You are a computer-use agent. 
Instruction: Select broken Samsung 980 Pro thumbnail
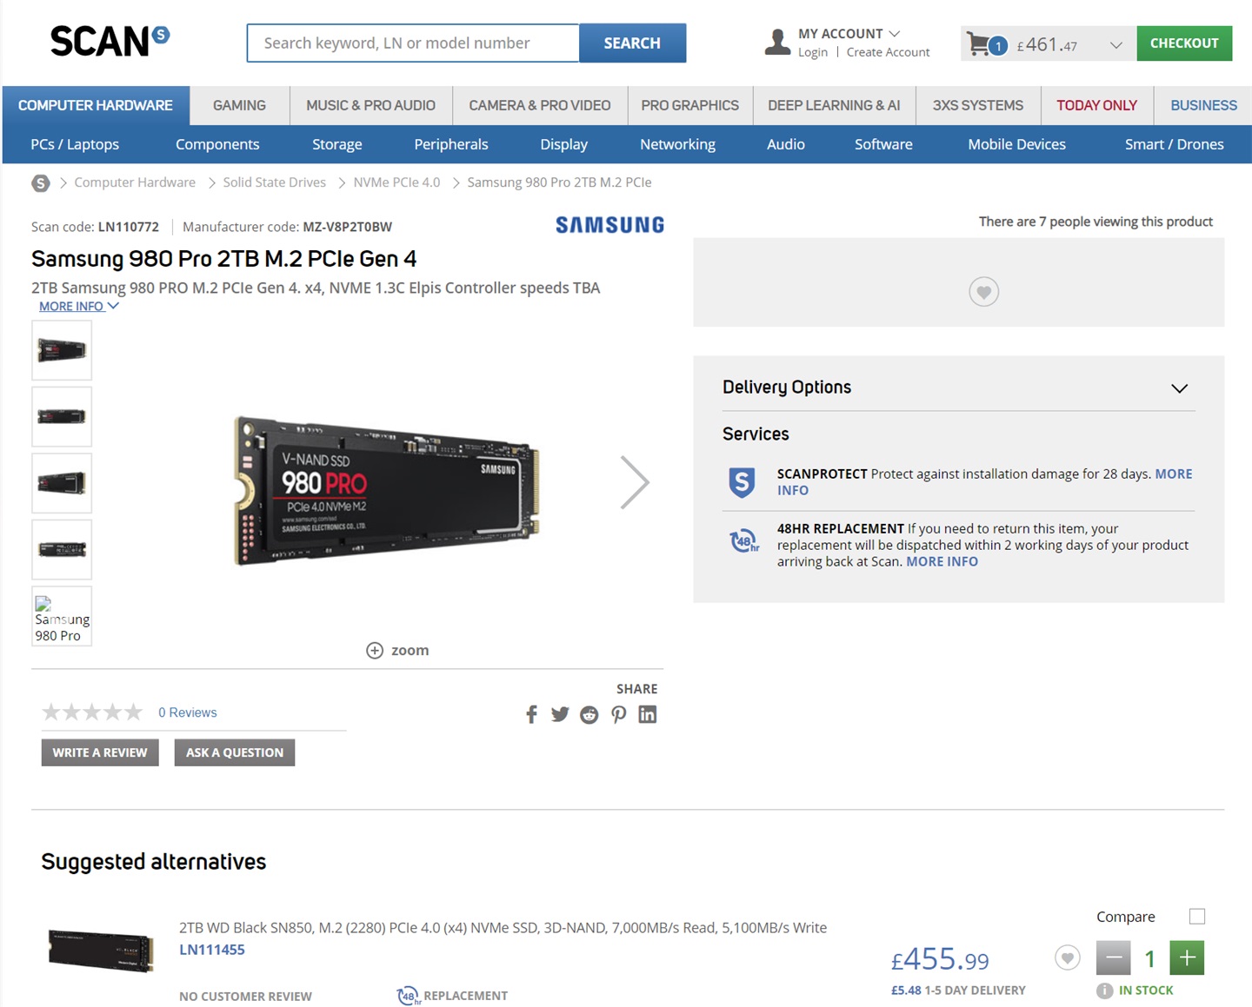click(62, 616)
